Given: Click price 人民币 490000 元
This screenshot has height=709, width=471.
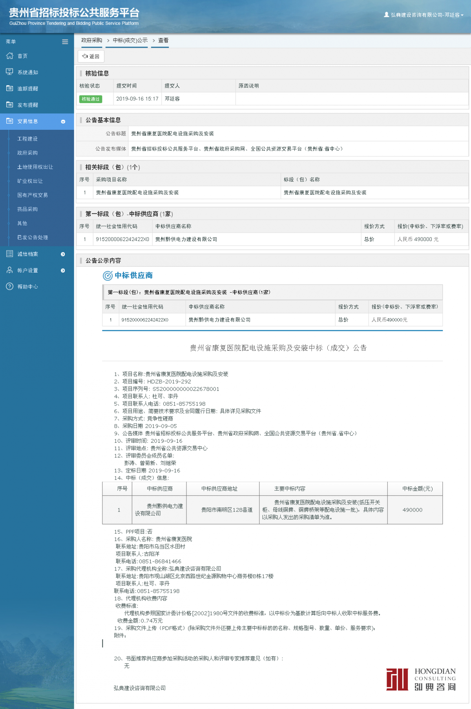Looking at the screenshot, I should [x=418, y=239].
